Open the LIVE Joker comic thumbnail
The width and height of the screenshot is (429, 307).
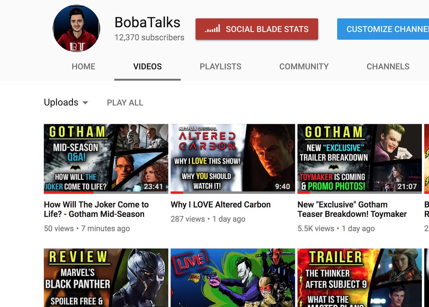click(x=233, y=278)
